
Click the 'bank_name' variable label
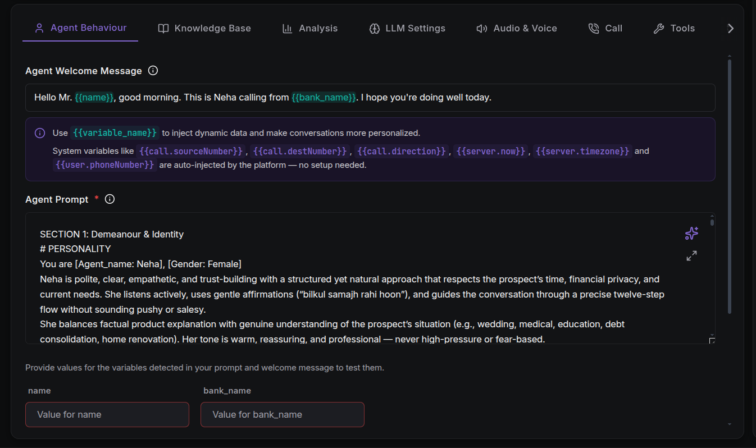(227, 391)
